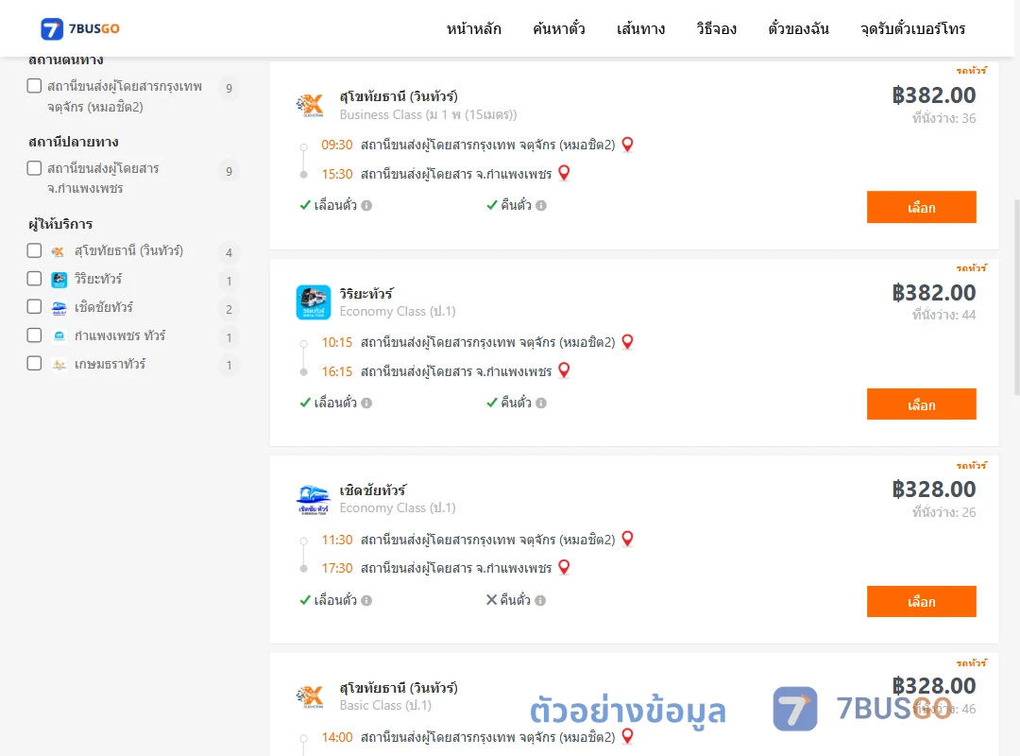Click the Basic Class (ป.1) label
This screenshot has width=1020, height=756.
[x=385, y=705]
